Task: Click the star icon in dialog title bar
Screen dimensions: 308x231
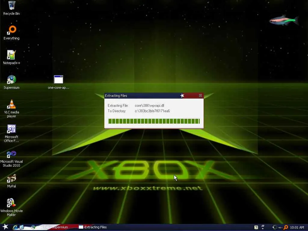Action: tap(182, 96)
